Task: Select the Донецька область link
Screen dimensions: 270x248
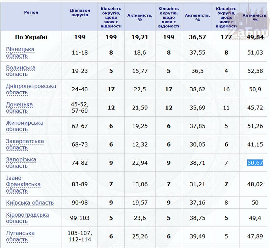Action: [x=19, y=108]
